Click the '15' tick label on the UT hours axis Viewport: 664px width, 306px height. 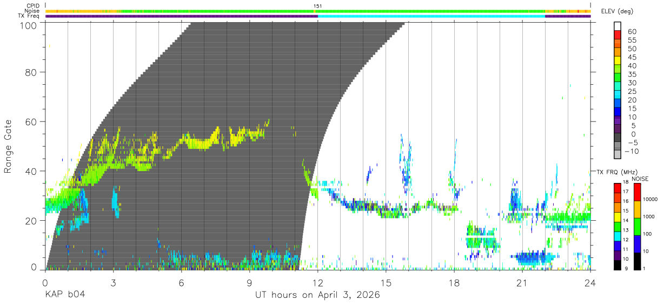tap(386, 283)
